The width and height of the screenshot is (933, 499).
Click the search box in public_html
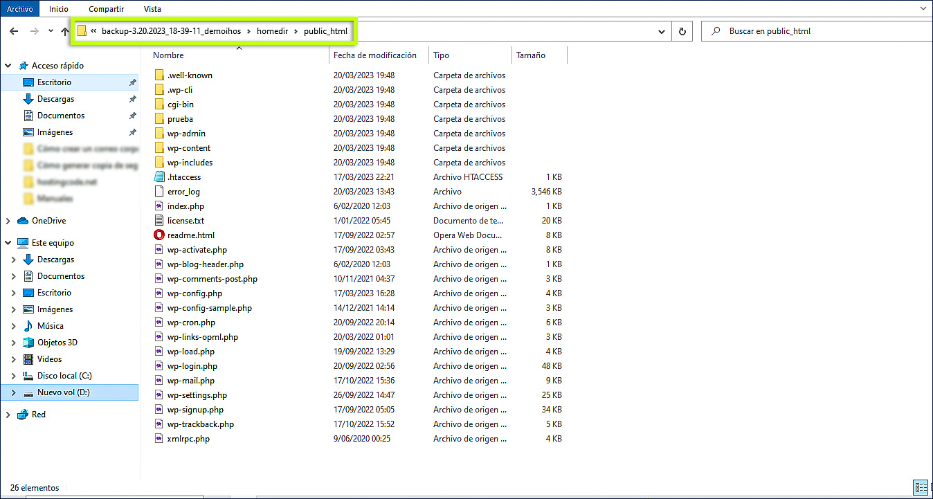click(x=817, y=31)
